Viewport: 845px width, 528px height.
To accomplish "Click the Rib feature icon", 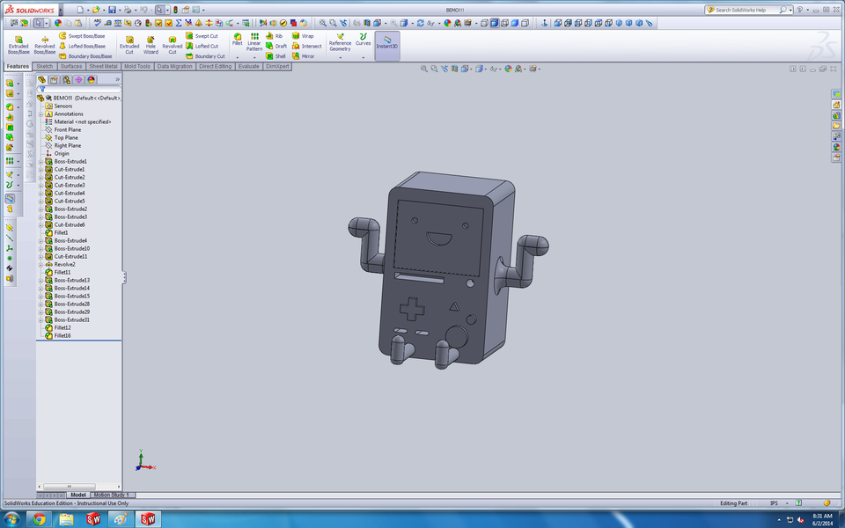I will click(x=268, y=35).
